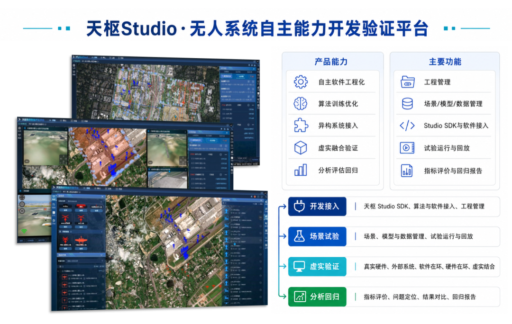Click the 分析回归 button label

[x=324, y=297]
